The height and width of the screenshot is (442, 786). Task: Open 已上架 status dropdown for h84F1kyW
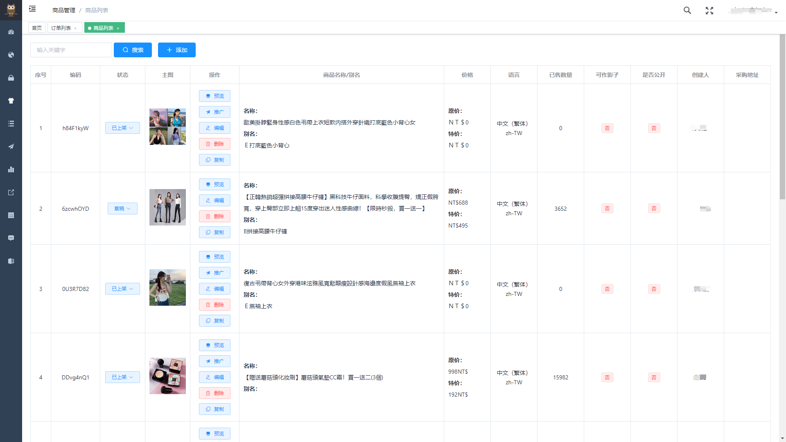coord(122,128)
